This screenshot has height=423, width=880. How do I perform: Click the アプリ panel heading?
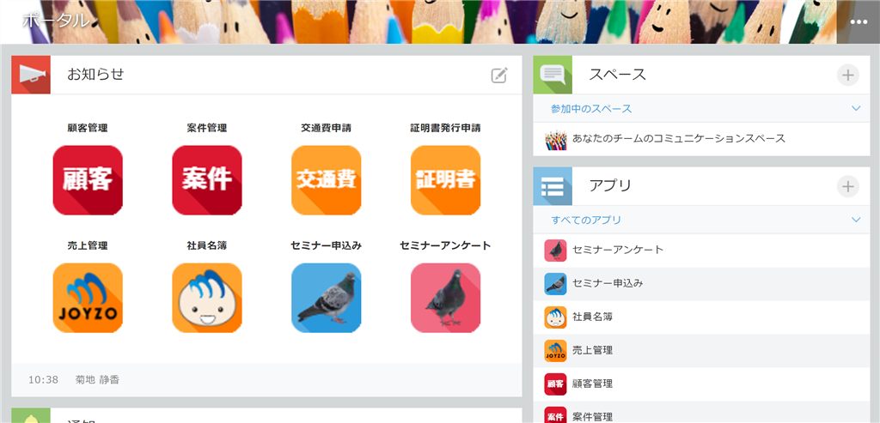[610, 186]
